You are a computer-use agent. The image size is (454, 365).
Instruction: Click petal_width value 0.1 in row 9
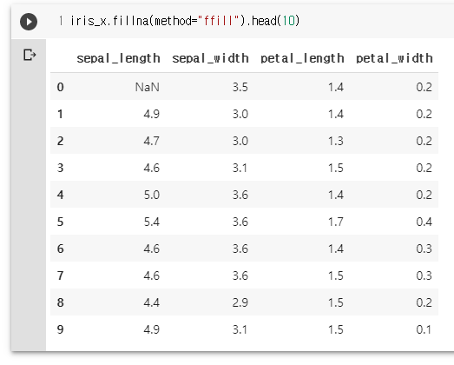(424, 329)
